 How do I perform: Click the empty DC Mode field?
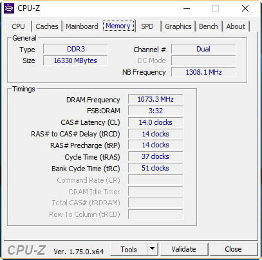coord(203,60)
